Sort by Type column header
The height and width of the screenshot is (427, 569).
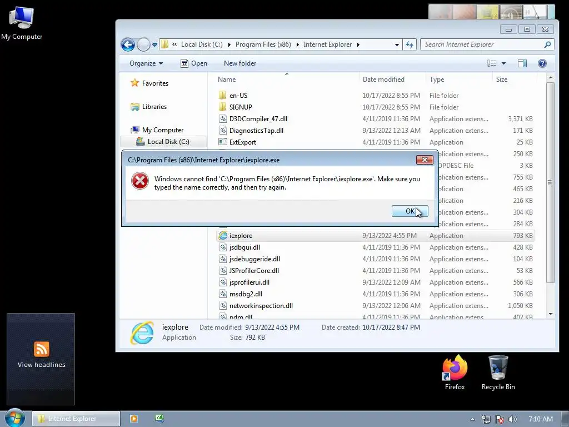(x=437, y=79)
